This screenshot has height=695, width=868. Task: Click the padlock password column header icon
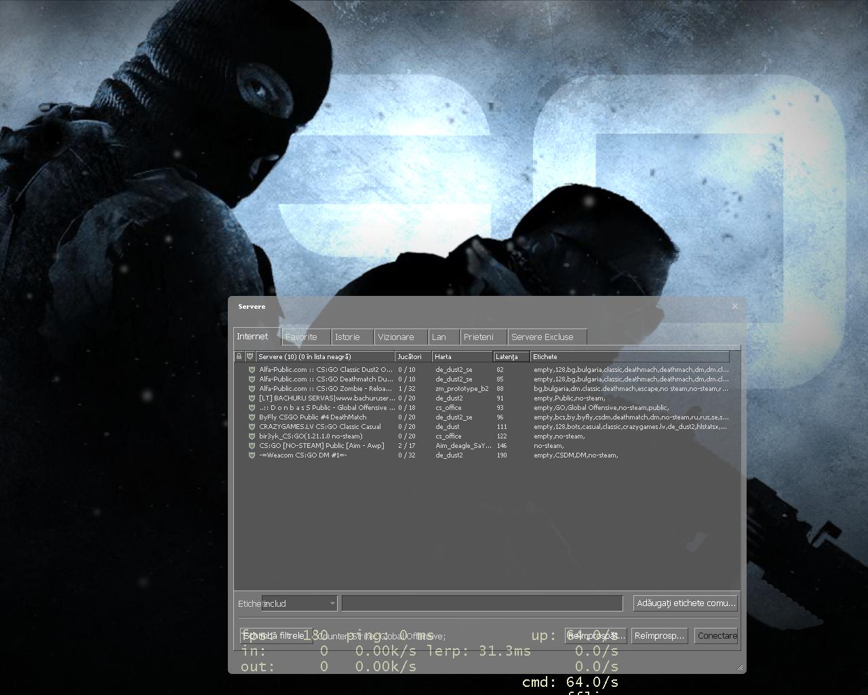click(239, 356)
